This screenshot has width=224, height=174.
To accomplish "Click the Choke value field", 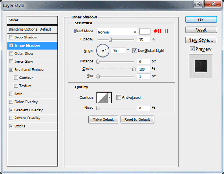I will (x=144, y=69).
